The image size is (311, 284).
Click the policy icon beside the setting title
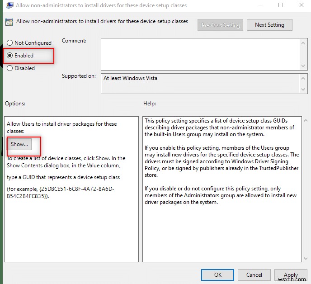point(9,22)
